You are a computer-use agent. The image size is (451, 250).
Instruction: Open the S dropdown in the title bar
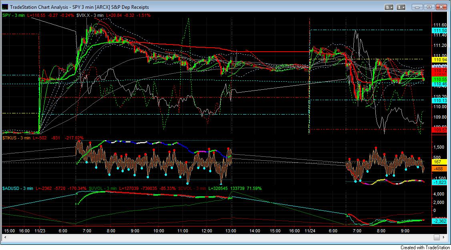click(390, 7)
